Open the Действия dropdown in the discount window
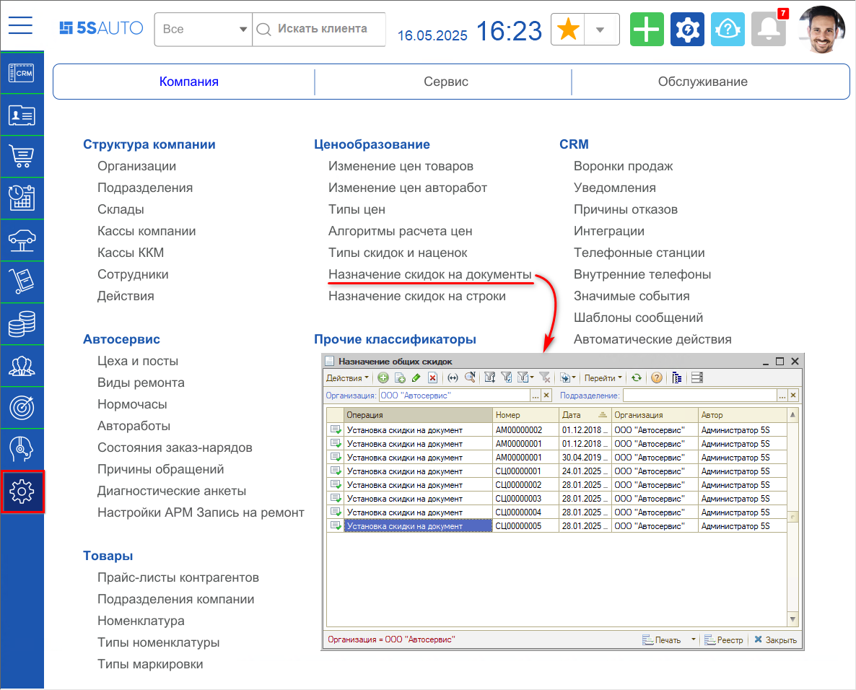The width and height of the screenshot is (856, 690). [345, 377]
